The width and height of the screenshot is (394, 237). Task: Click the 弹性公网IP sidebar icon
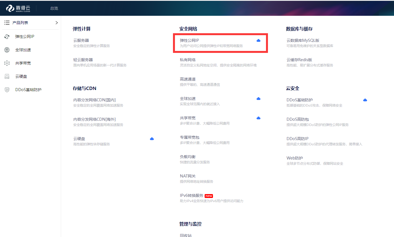point(7,37)
